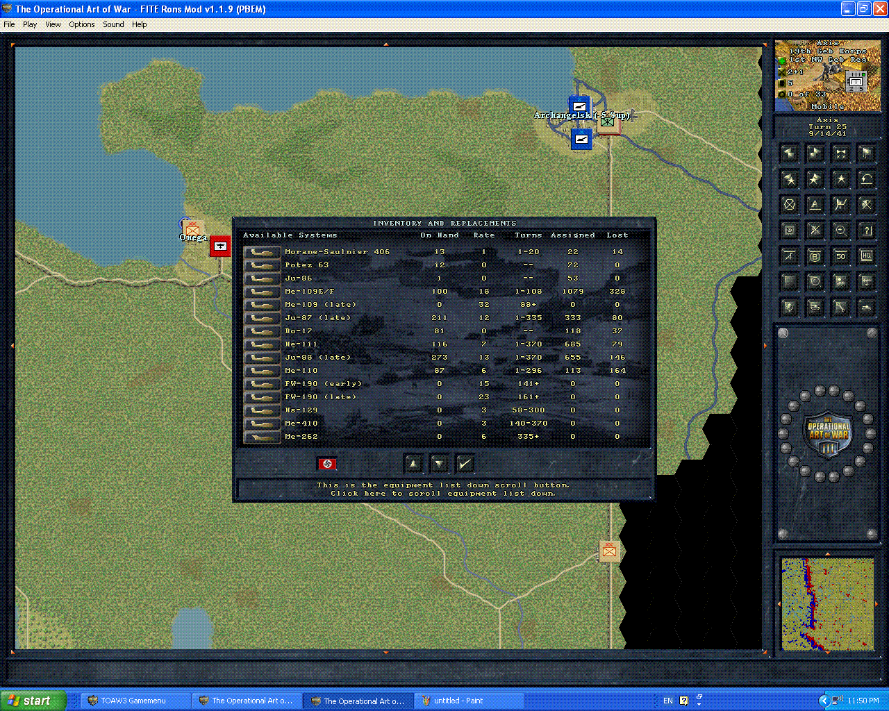Image resolution: width=889 pixels, height=711 pixels.
Task: Select the underlined "A" icon
Action: [x=815, y=205]
